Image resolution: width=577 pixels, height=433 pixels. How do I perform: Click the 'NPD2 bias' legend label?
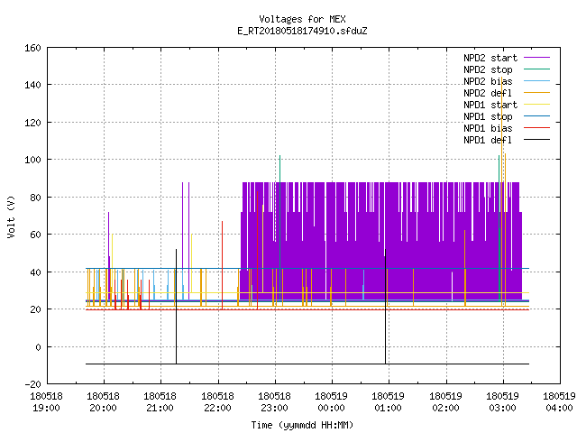(x=488, y=81)
